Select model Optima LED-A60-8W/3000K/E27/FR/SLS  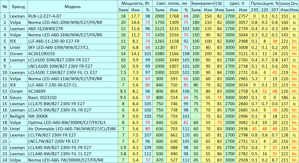[x=72, y=123]
